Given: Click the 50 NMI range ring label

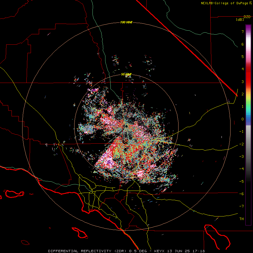Looking at the screenshot, I should 126,74.
